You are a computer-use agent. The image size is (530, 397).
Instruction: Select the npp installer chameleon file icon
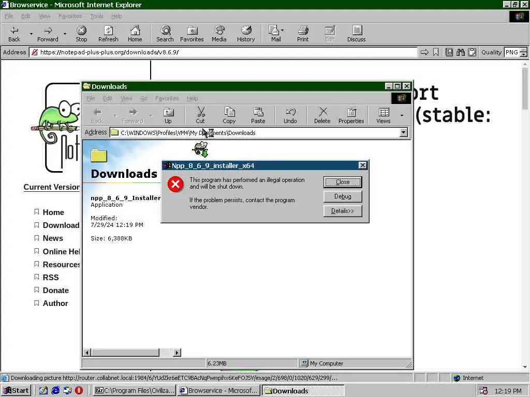coord(200,149)
